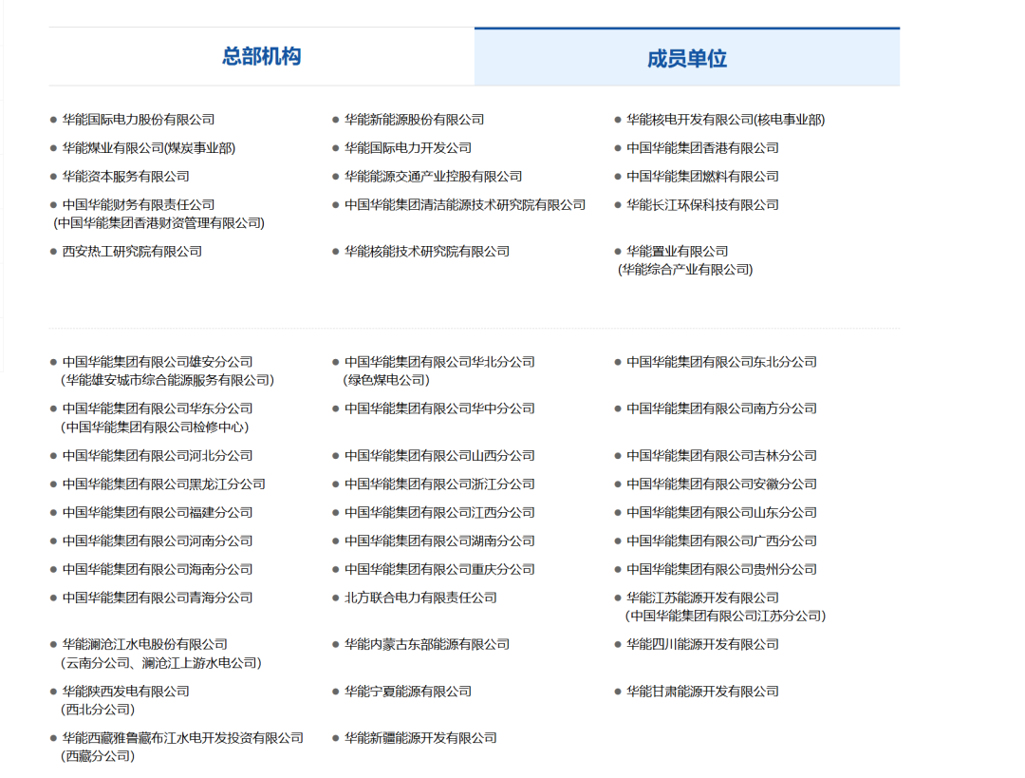Open 中国华能集团有限公司山东分公司

tap(721, 512)
